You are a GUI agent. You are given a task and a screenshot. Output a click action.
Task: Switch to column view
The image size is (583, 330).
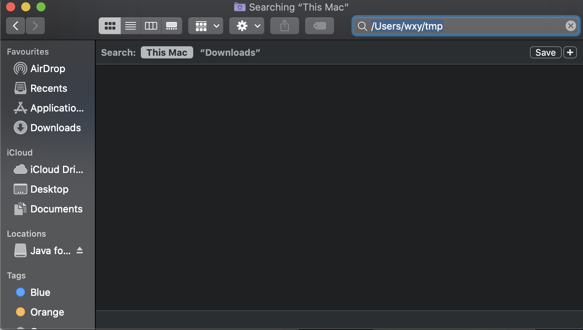[151, 26]
